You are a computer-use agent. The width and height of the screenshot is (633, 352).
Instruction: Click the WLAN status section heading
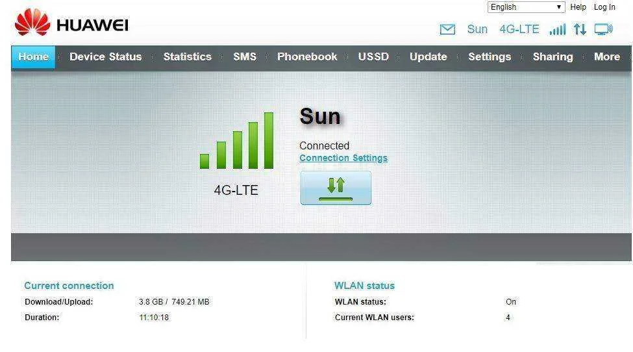(364, 286)
